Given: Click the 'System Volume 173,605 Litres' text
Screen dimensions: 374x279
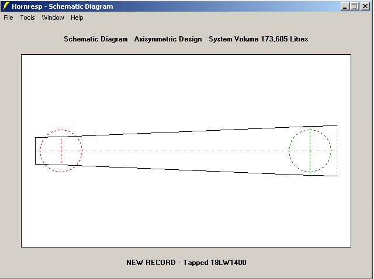Looking at the screenshot, I should pyautogui.click(x=258, y=39).
